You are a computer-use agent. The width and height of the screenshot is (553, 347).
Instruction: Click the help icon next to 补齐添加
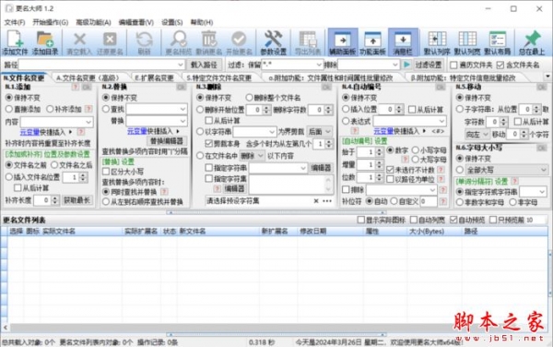point(88,109)
